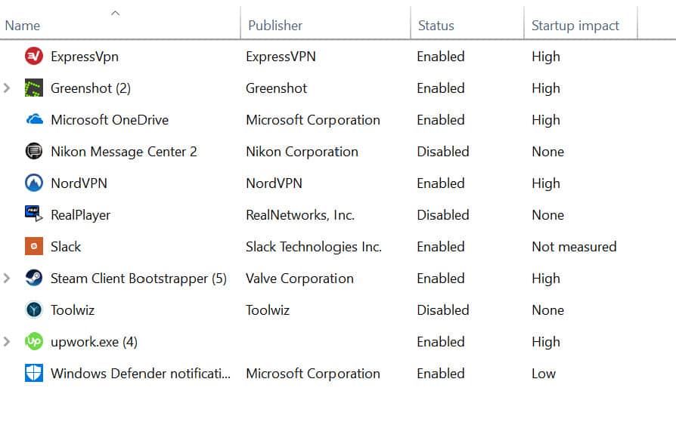676x428 pixels.
Task: Select the RealPlayer icon
Action: coord(33,214)
